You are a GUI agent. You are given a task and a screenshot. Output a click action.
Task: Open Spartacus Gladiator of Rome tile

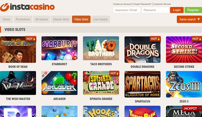pos(143,84)
